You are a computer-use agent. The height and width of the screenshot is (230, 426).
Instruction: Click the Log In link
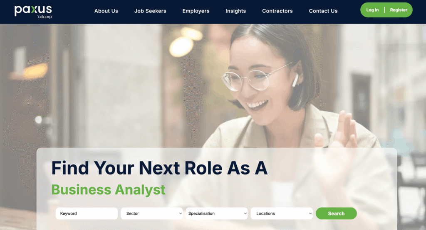(x=372, y=10)
